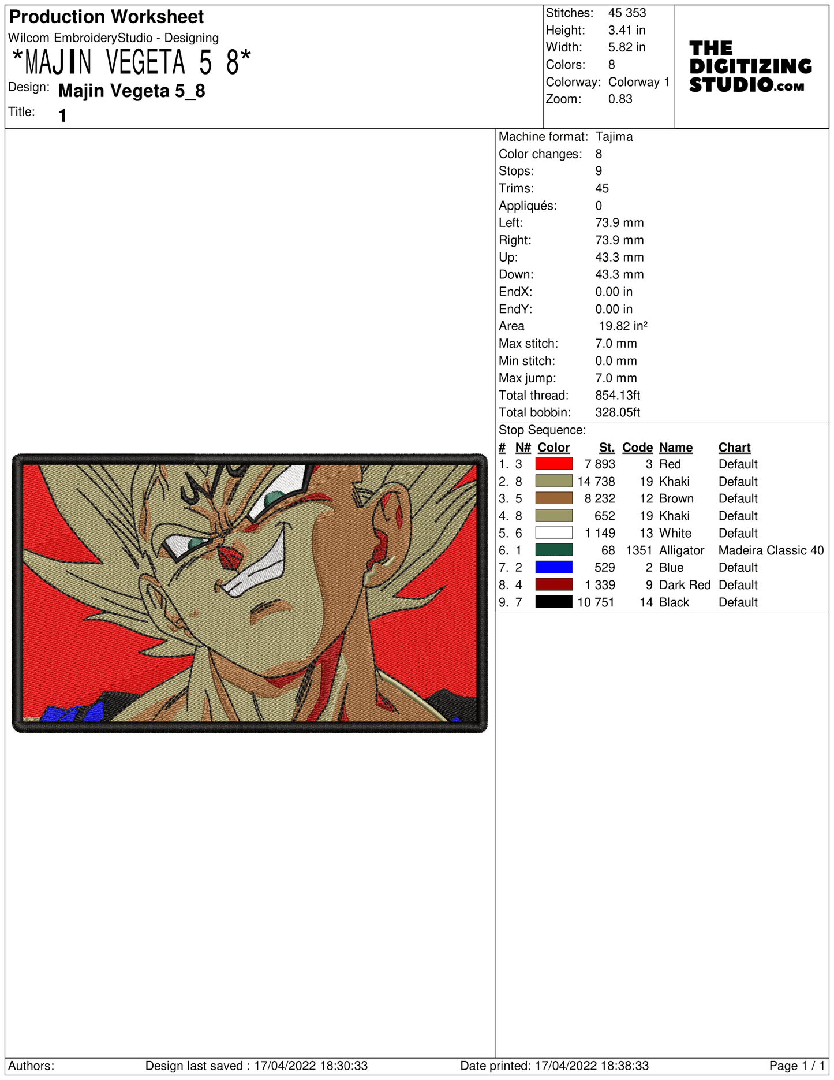Click the White color swatch in row 5
Screen dimensions: 834x1080
(x=553, y=533)
